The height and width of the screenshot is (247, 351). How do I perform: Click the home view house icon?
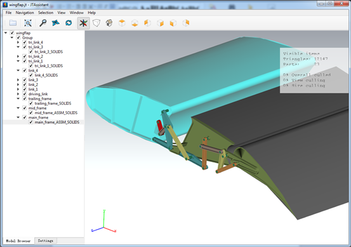(109, 23)
